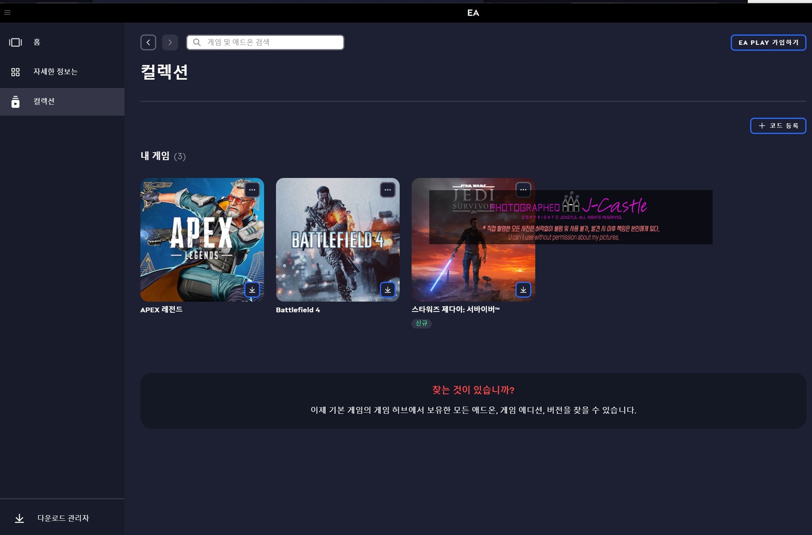Click the 찾는 것이 있습니까? heading
This screenshot has width=812, height=535.
(x=473, y=390)
